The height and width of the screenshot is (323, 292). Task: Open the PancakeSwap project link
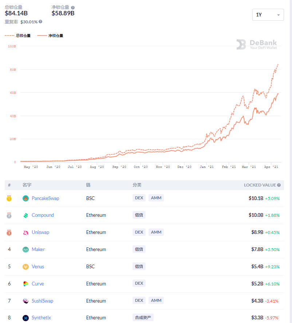click(x=46, y=199)
